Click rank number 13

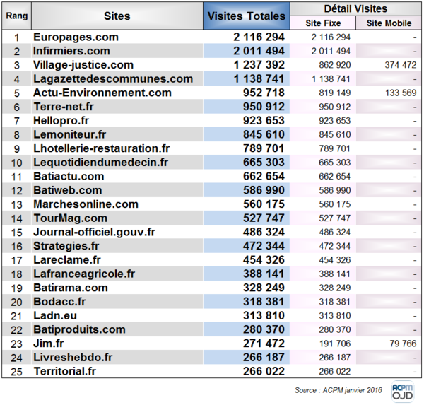tap(16, 205)
